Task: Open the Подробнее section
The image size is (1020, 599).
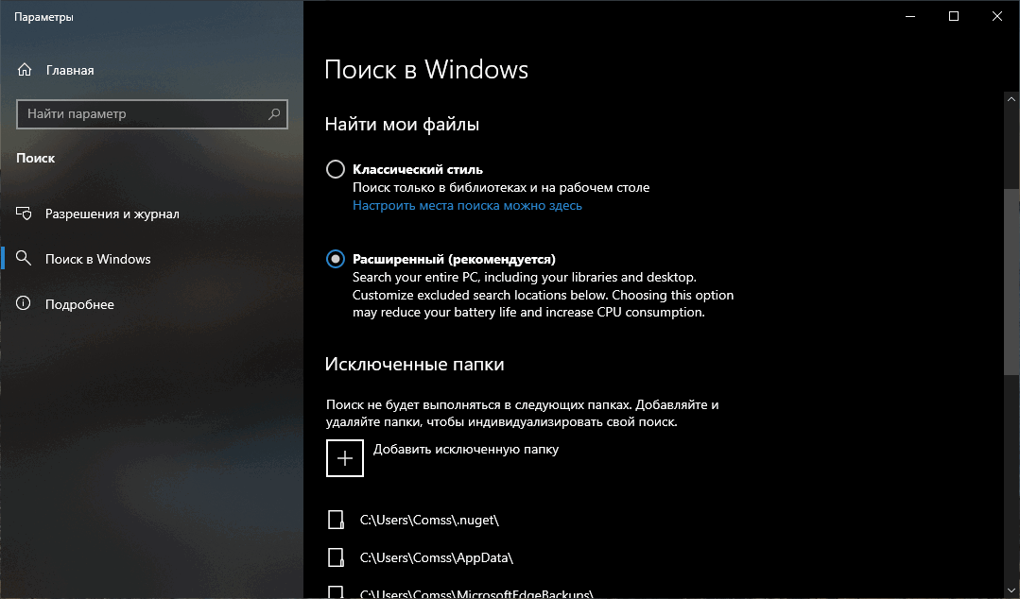Action: [65, 303]
